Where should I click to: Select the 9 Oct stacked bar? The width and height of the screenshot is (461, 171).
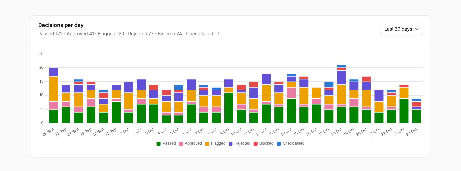[229, 101]
